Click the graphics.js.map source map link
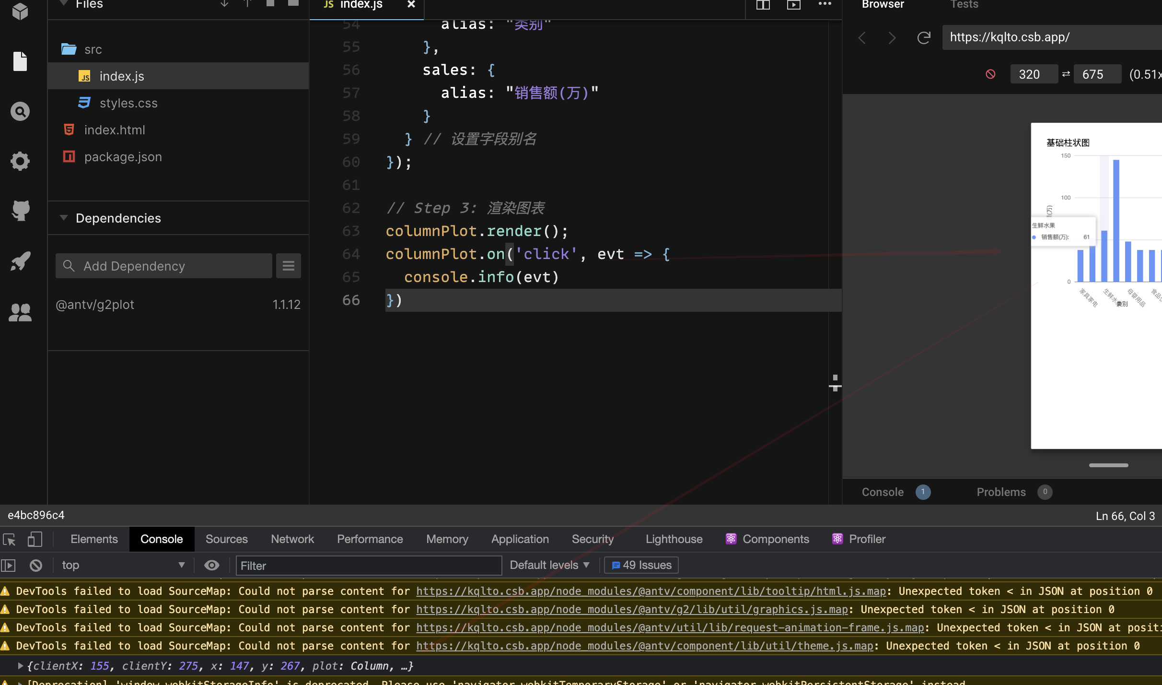This screenshot has height=685, width=1162. (x=631, y=609)
